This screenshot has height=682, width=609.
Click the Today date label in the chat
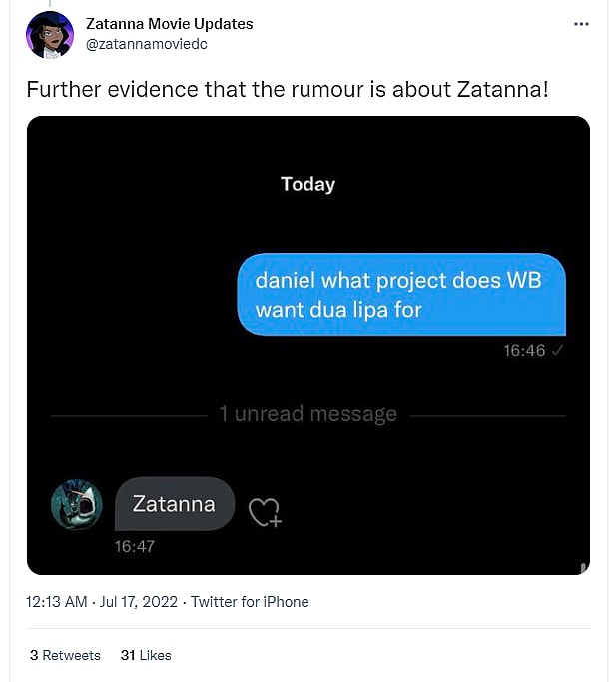pos(307,184)
